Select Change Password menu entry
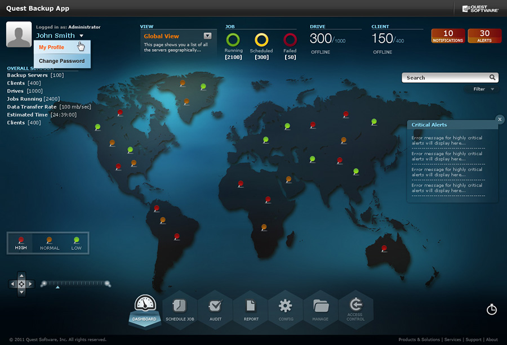The width and height of the screenshot is (507, 345). pyautogui.click(x=62, y=61)
